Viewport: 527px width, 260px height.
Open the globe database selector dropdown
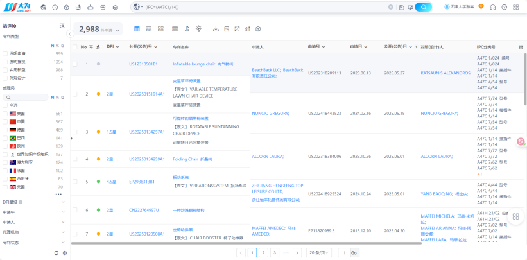(x=138, y=7)
